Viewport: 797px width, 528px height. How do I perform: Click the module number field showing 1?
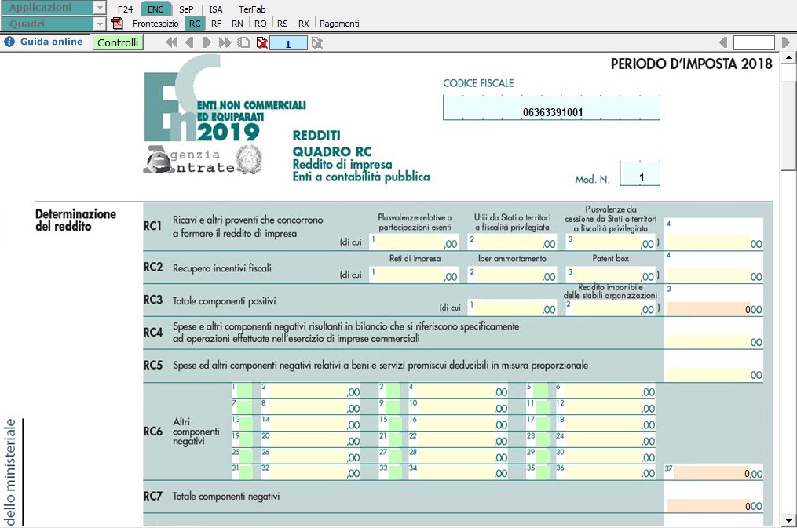[x=288, y=43]
